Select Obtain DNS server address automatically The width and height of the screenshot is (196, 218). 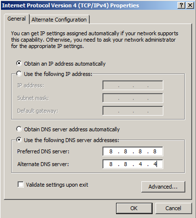click(19, 129)
